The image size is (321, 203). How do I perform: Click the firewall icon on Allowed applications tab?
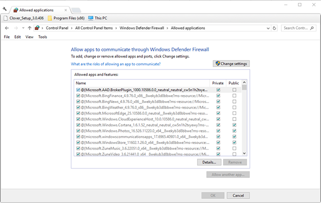pos(16,10)
